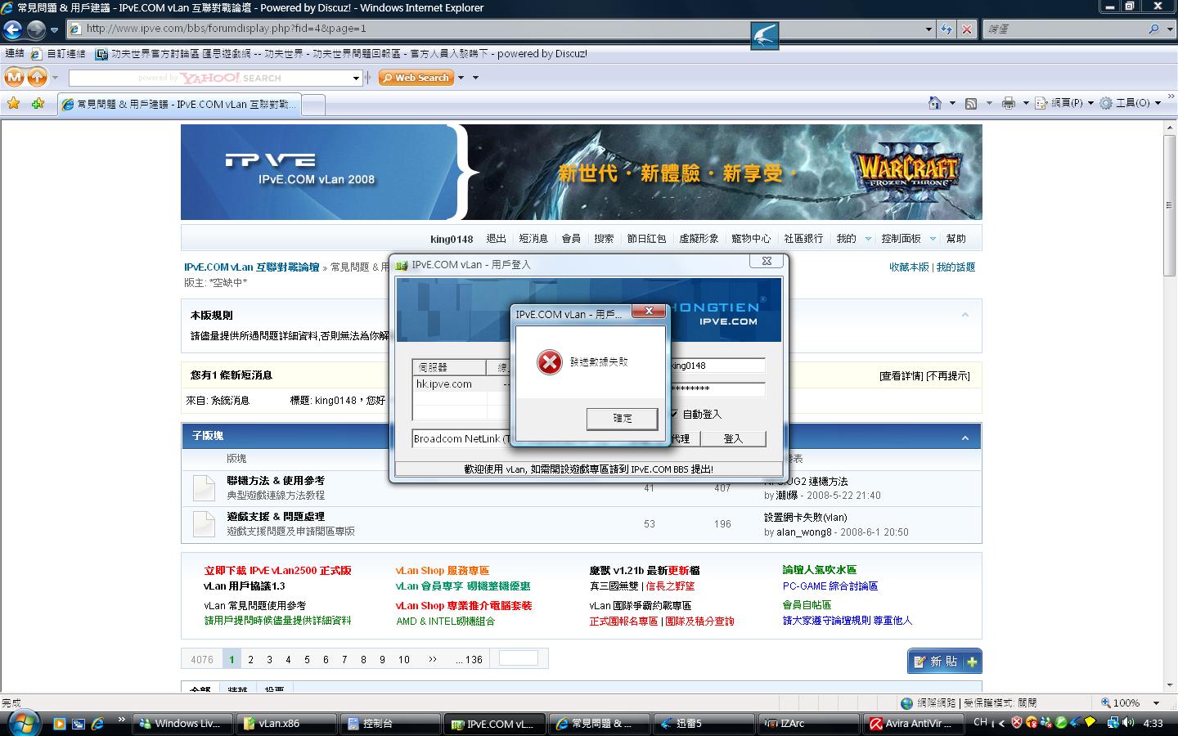Open Favorites Center star icon
This screenshot has width=1178, height=736.
coord(13,104)
